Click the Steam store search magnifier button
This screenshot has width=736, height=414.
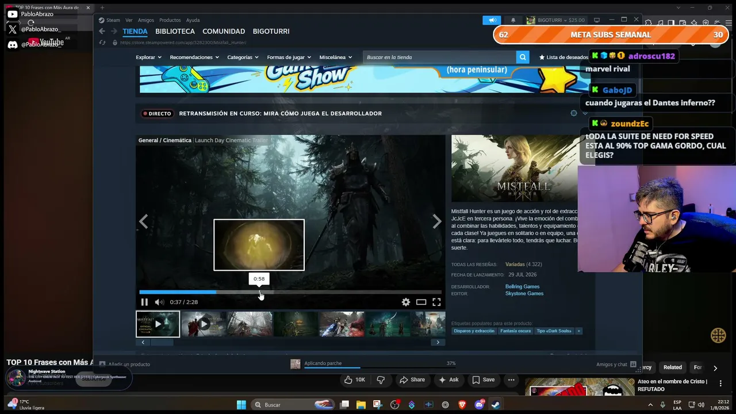click(x=523, y=57)
